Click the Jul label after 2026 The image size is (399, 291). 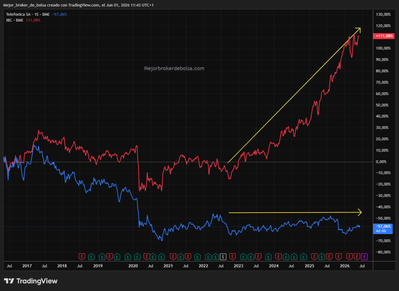(362, 266)
